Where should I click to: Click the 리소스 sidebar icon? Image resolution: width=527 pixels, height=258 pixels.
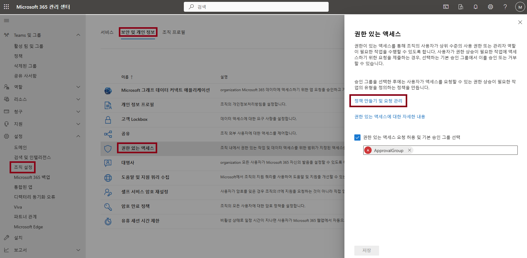pyautogui.click(x=6, y=99)
